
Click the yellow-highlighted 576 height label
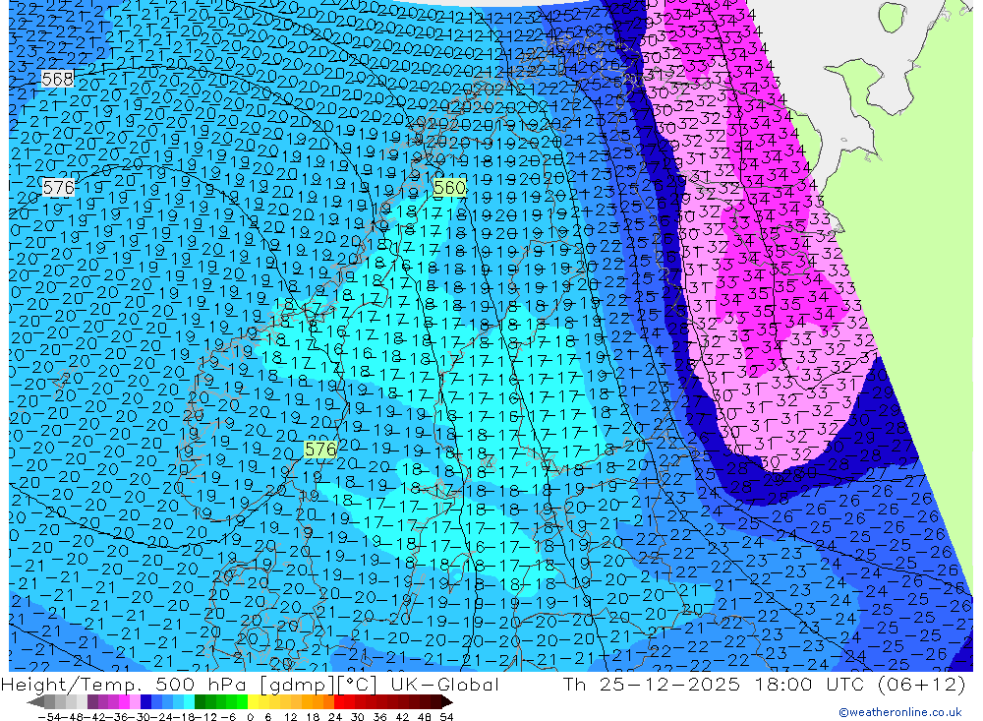click(320, 450)
